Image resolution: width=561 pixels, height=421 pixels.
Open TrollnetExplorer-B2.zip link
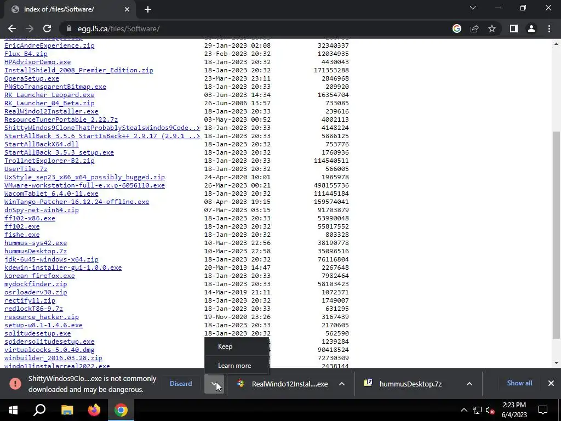(49, 161)
